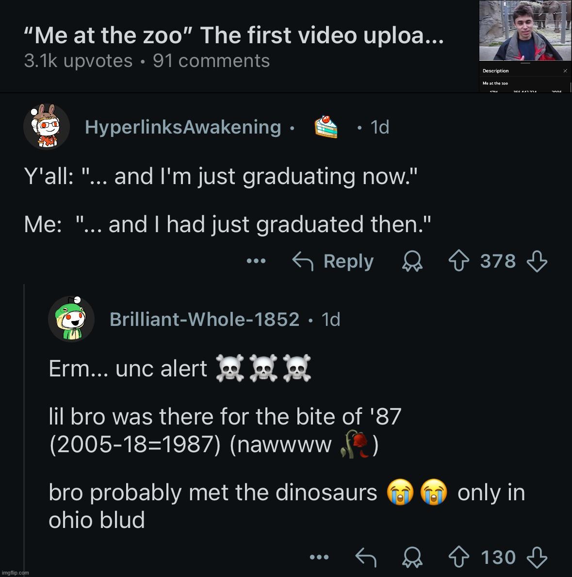
Task: Award Brilliant-Whole-1852's reply
Action: pyautogui.click(x=412, y=557)
